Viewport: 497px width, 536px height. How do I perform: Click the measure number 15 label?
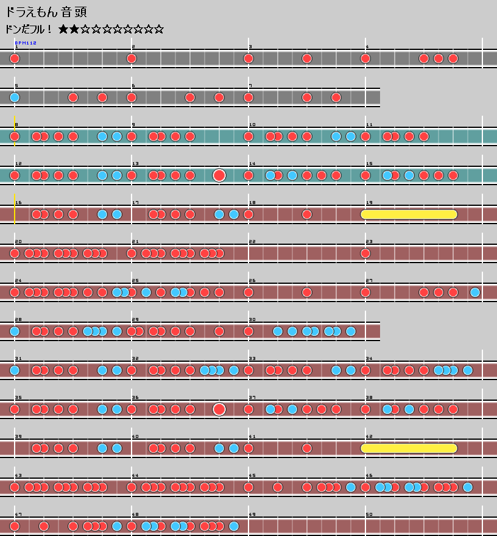369,164
